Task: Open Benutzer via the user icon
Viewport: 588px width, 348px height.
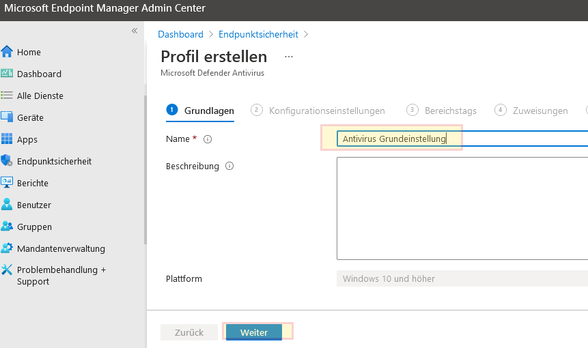Action: point(8,205)
